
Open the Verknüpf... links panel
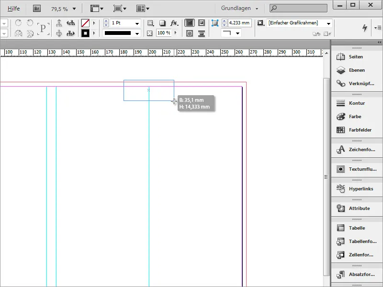(x=357, y=83)
